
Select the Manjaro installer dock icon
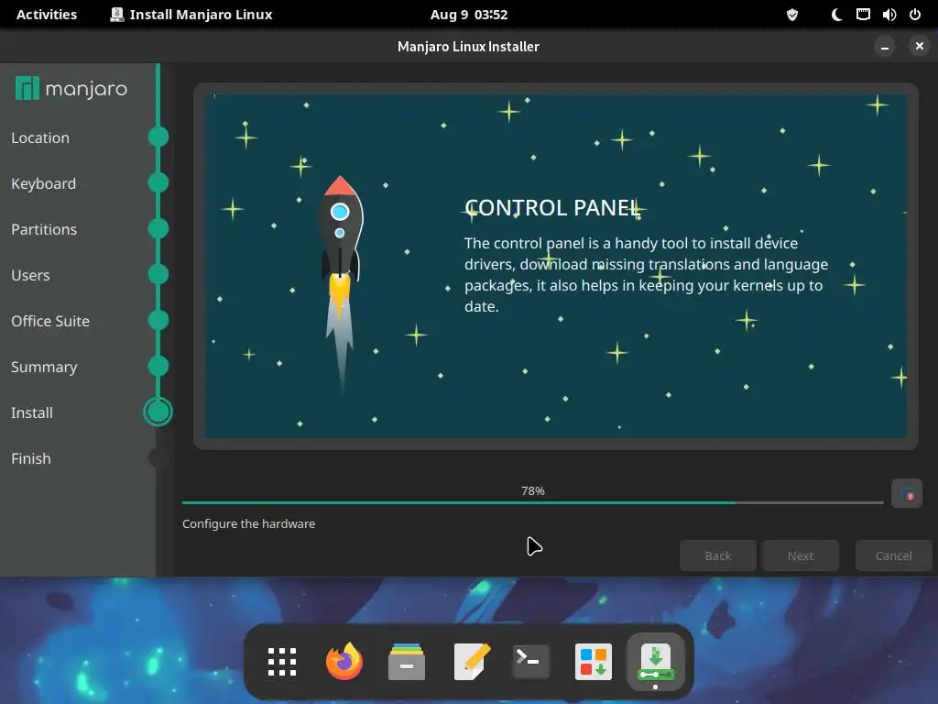tap(656, 662)
